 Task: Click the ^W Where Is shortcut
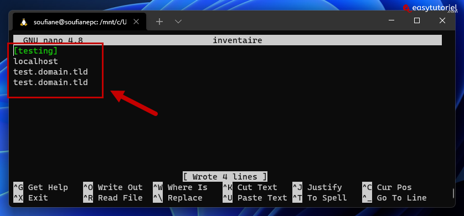coord(180,187)
